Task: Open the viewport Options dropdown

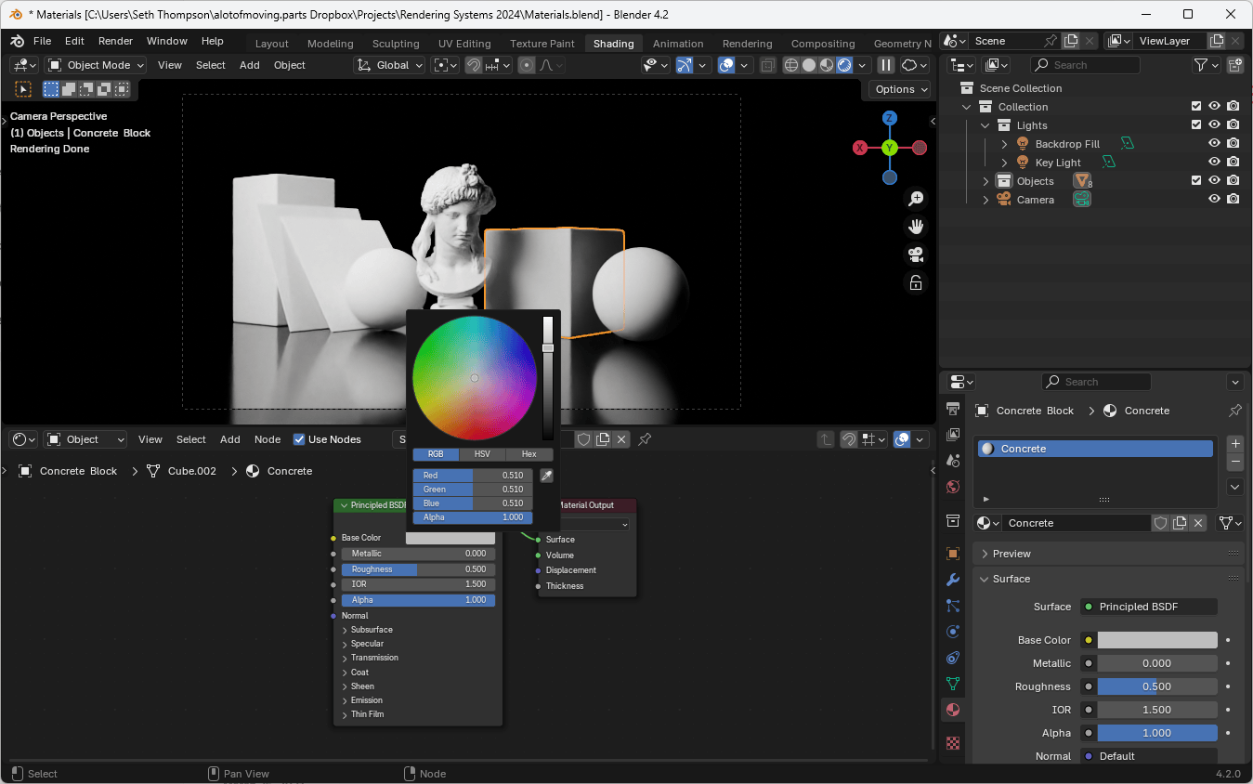Action: click(900, 89)
